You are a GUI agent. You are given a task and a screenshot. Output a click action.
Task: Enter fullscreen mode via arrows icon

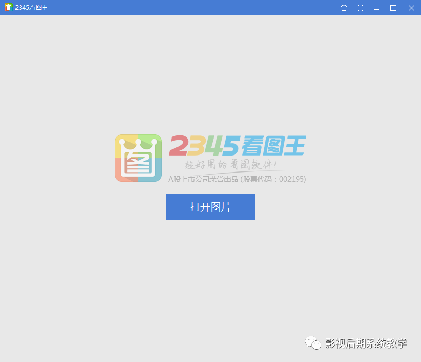point(360,8)
